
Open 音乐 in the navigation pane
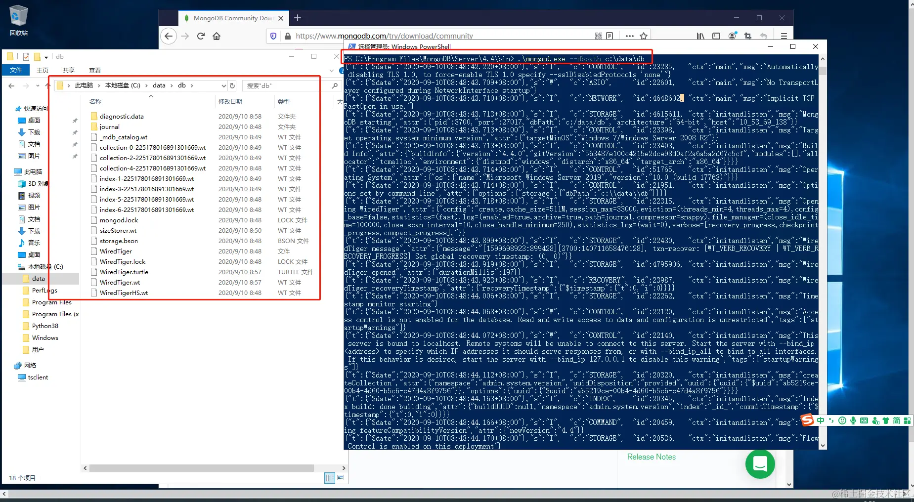click(34, 243)
